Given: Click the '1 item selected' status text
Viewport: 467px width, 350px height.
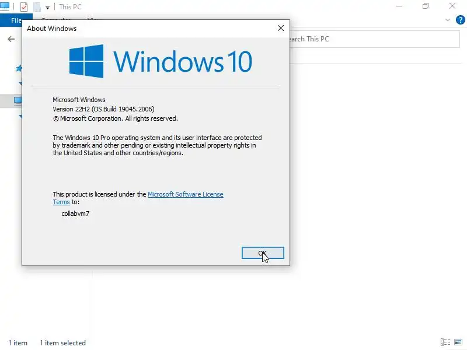Looking at the screenshot, I should coord(63,343).
